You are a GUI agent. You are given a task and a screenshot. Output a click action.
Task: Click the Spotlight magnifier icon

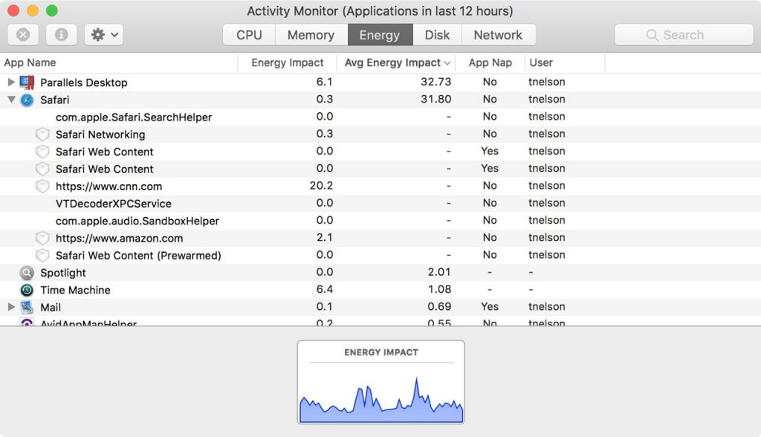(27, 273)
